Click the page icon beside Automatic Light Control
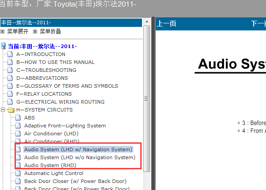 click(18, 173)
